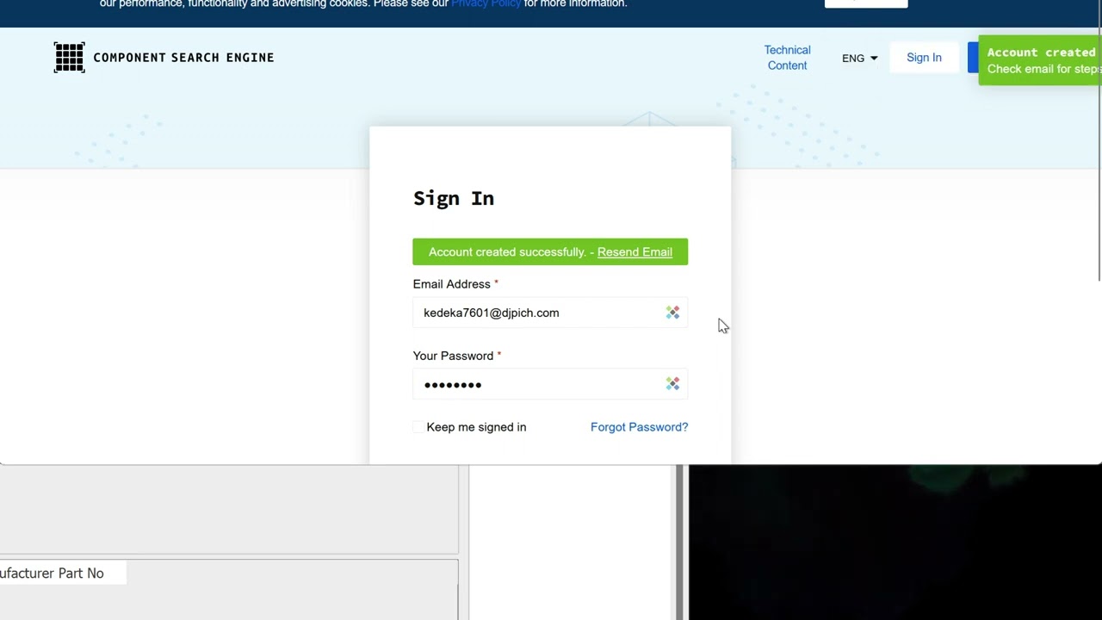The width and height of the screenshot is (1102, 620).
Task: Dismiss the Account created notification toast
Action: click(x=1040, y=60)
